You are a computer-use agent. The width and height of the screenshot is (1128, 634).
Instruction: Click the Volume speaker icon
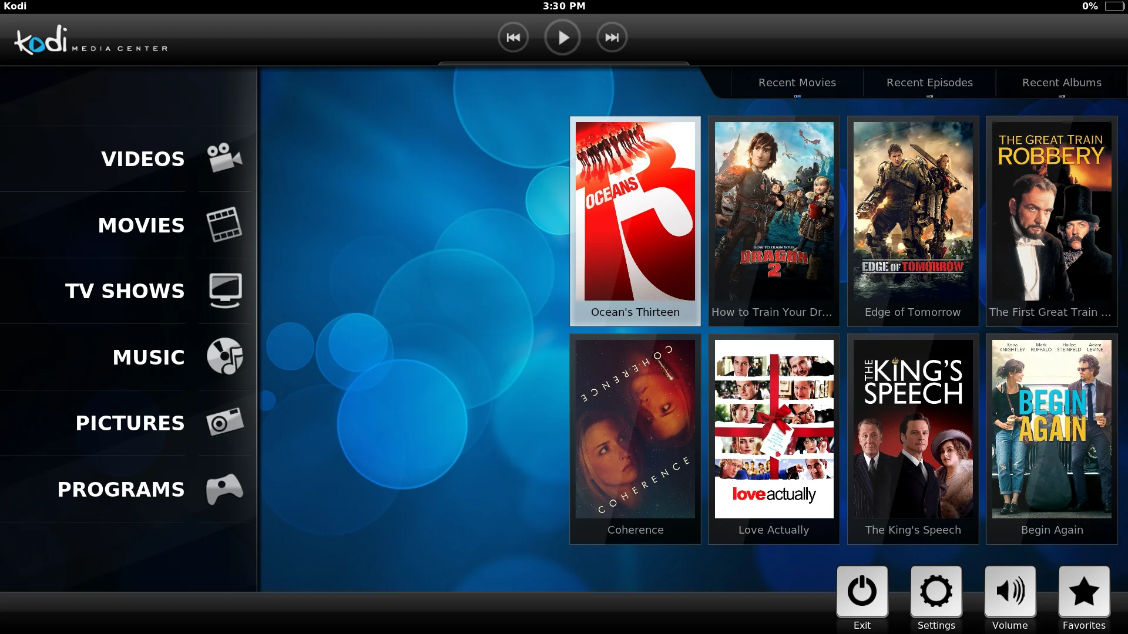tap(1010, 591)
